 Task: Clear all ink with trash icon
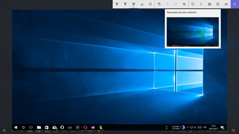coord(201,4)
